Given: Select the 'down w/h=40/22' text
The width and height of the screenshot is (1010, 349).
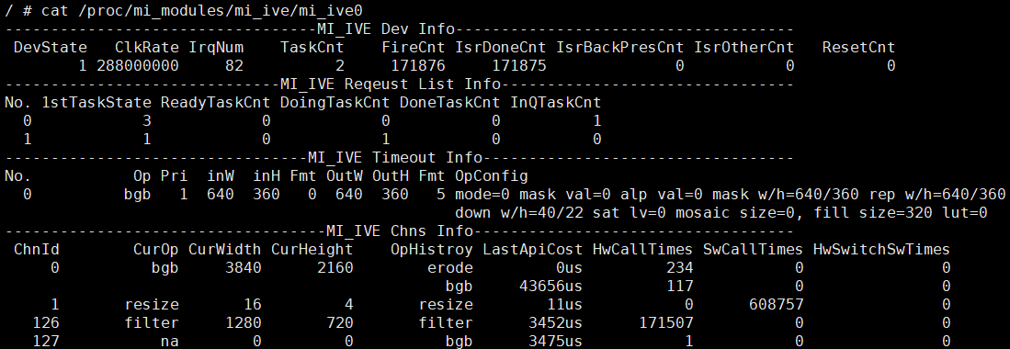Looking at the screenshot, I should pos(519,212).
